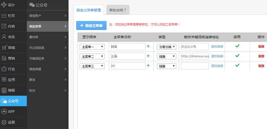Click 删除 link for the 正餐 row
Screen dimensions: 267x129
[261, 56]
